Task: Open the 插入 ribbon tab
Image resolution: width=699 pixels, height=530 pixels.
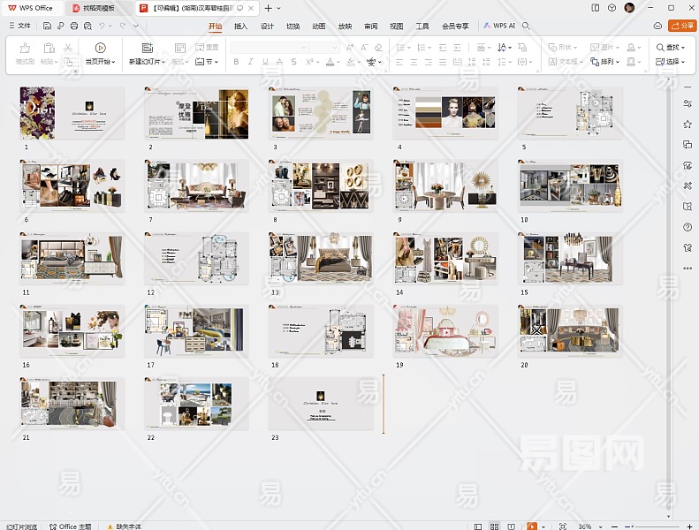Action: tap(240, 26)
